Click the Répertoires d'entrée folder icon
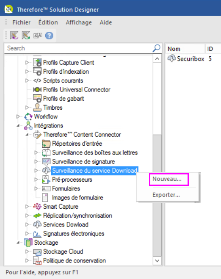This screenshot has height=279, width=221. (x=46, y=144)
